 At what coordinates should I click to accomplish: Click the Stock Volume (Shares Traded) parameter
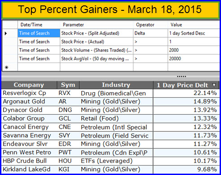pyautogui.click(x=97, y=50)
